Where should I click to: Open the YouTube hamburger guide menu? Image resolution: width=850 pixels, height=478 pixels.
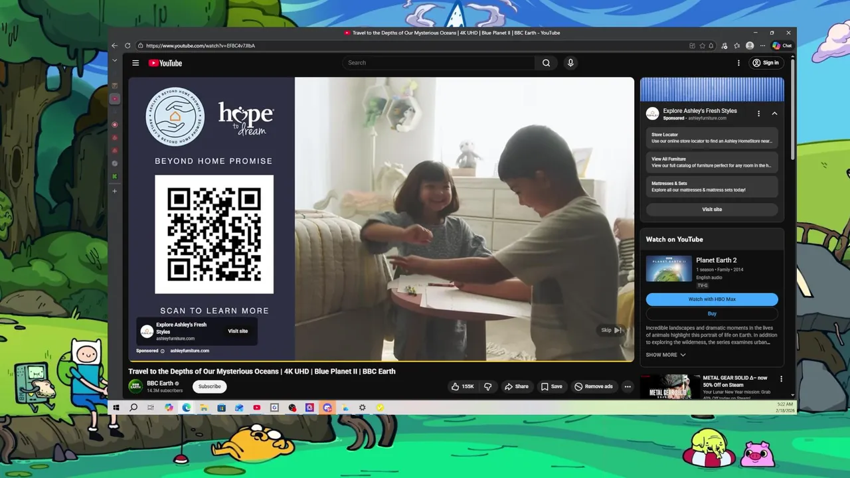(135, 63)
